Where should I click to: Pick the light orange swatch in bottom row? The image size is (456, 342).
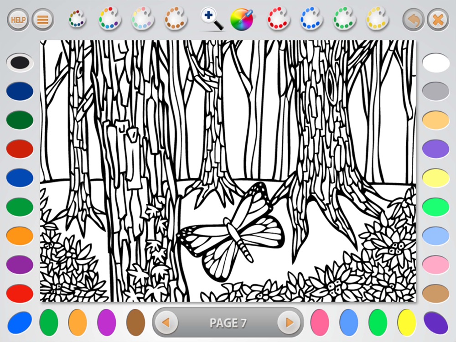tap(78, 322)
